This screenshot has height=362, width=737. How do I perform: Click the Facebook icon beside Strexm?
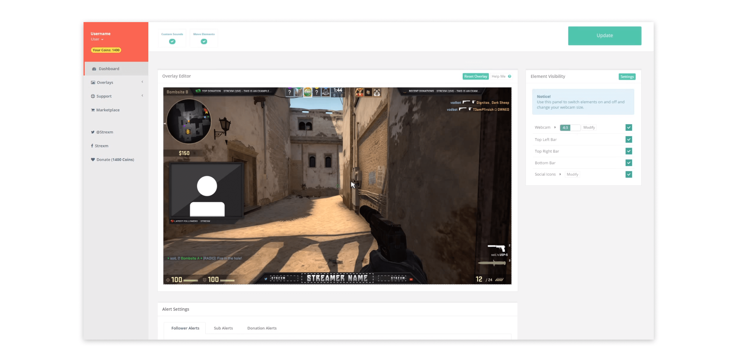(92, 146)
